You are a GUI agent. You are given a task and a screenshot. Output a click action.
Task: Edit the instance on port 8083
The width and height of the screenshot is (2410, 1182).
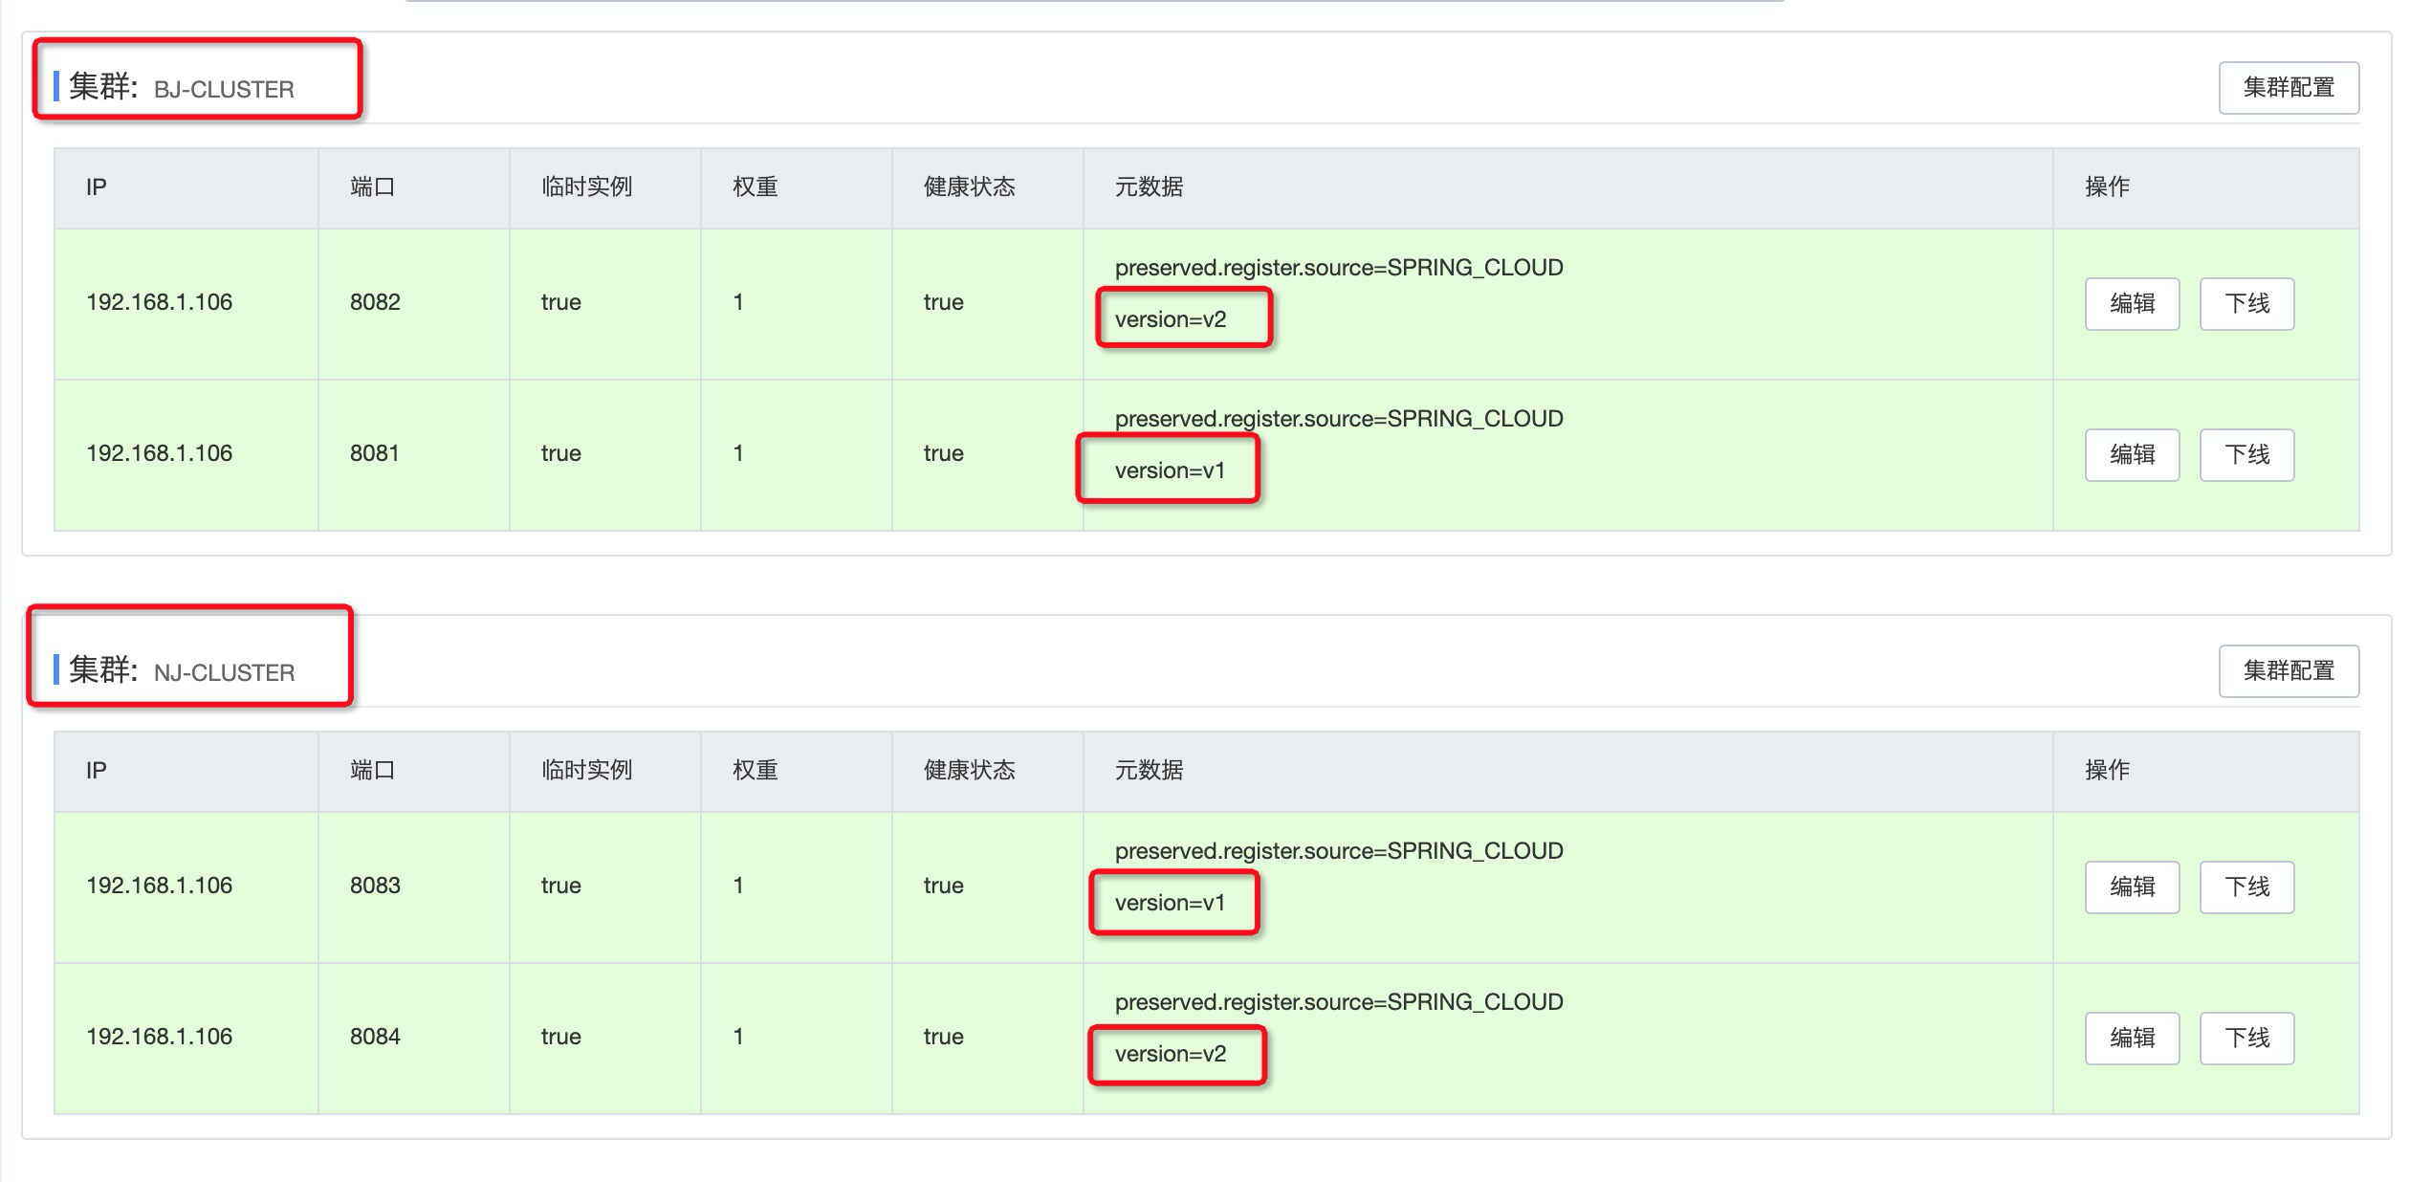(x=2133, y=886)
